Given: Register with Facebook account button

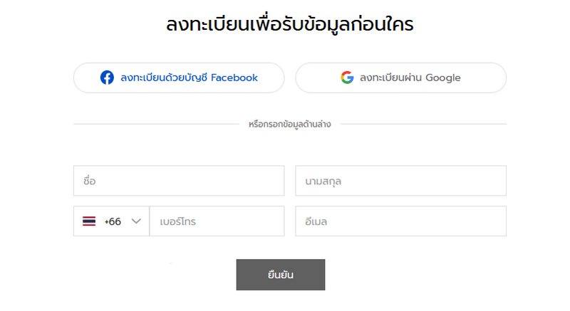Looking at the screenshot, I should pos(179,78).
